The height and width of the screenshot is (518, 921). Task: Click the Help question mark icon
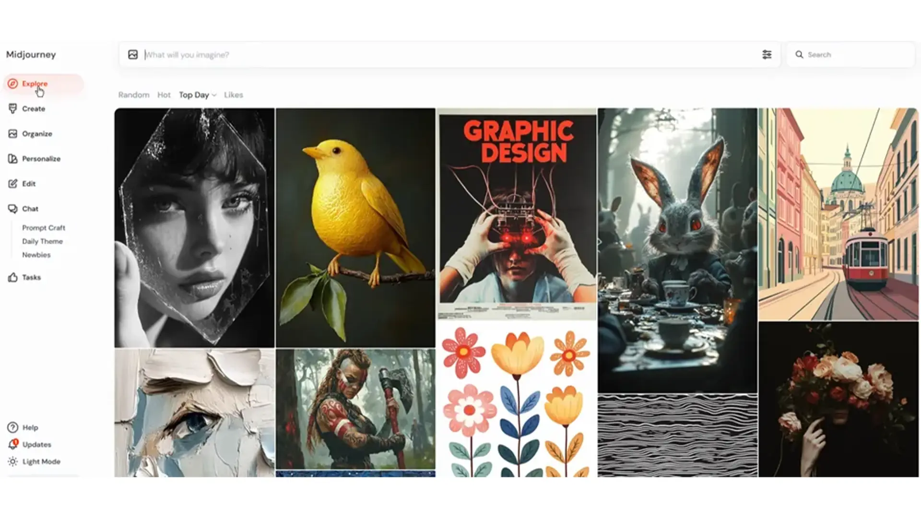click(13, 427)
